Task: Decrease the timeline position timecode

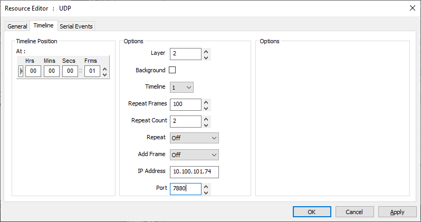Action: (x=104, y=74)
